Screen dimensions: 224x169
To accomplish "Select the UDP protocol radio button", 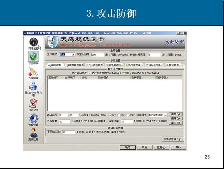I will [x=119, y=115].
